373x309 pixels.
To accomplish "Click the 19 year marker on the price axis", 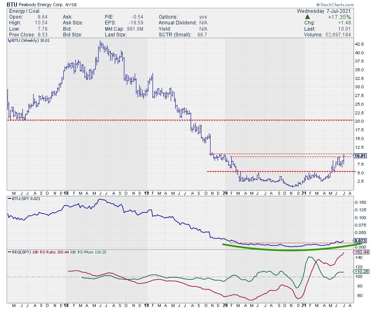I will coord(146,193).
